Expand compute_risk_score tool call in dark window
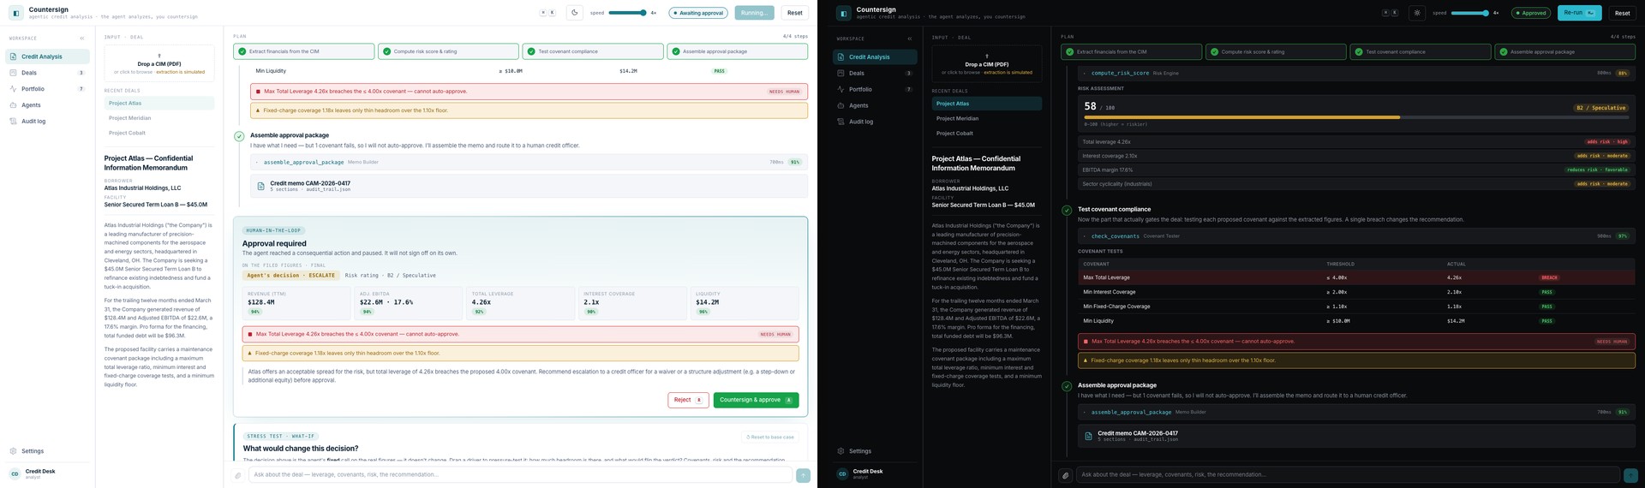Screen dimensions: 1645x488 (x=1356, y=73)
